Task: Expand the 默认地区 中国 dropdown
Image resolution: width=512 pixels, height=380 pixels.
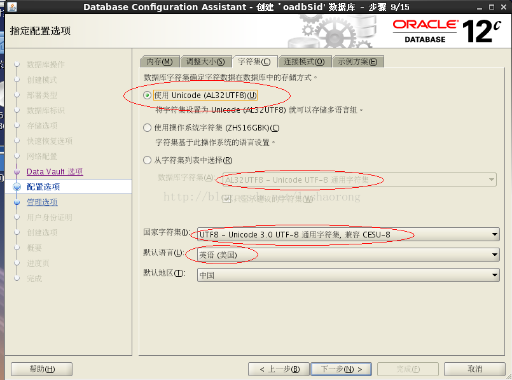Action: tap(349, 275)
